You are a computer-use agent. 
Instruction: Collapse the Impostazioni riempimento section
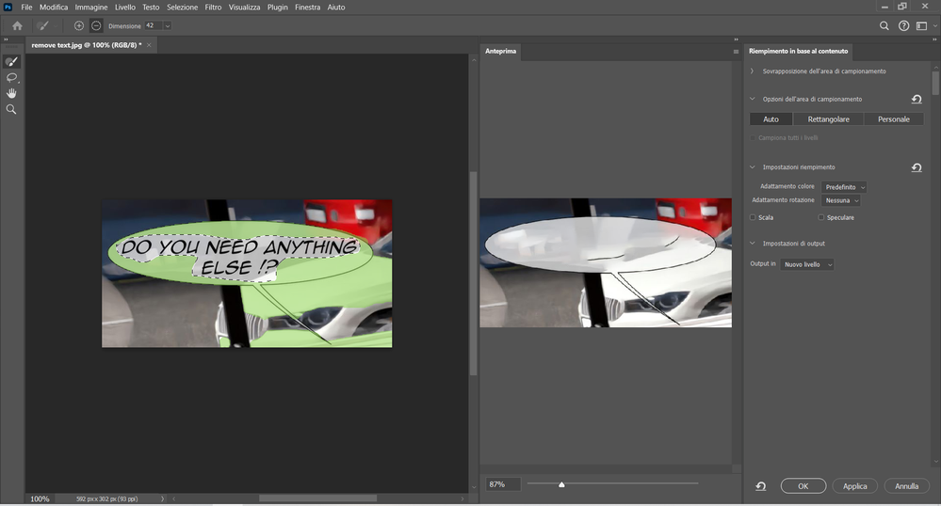pos(752,167)
